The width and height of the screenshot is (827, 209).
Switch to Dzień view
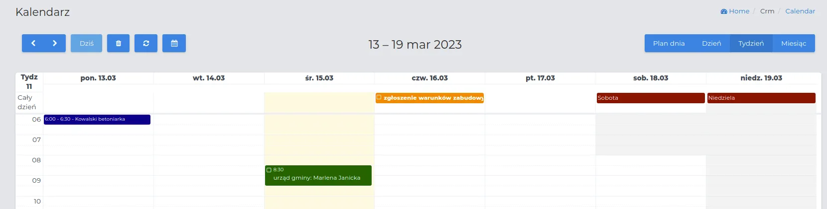[711, 43]
